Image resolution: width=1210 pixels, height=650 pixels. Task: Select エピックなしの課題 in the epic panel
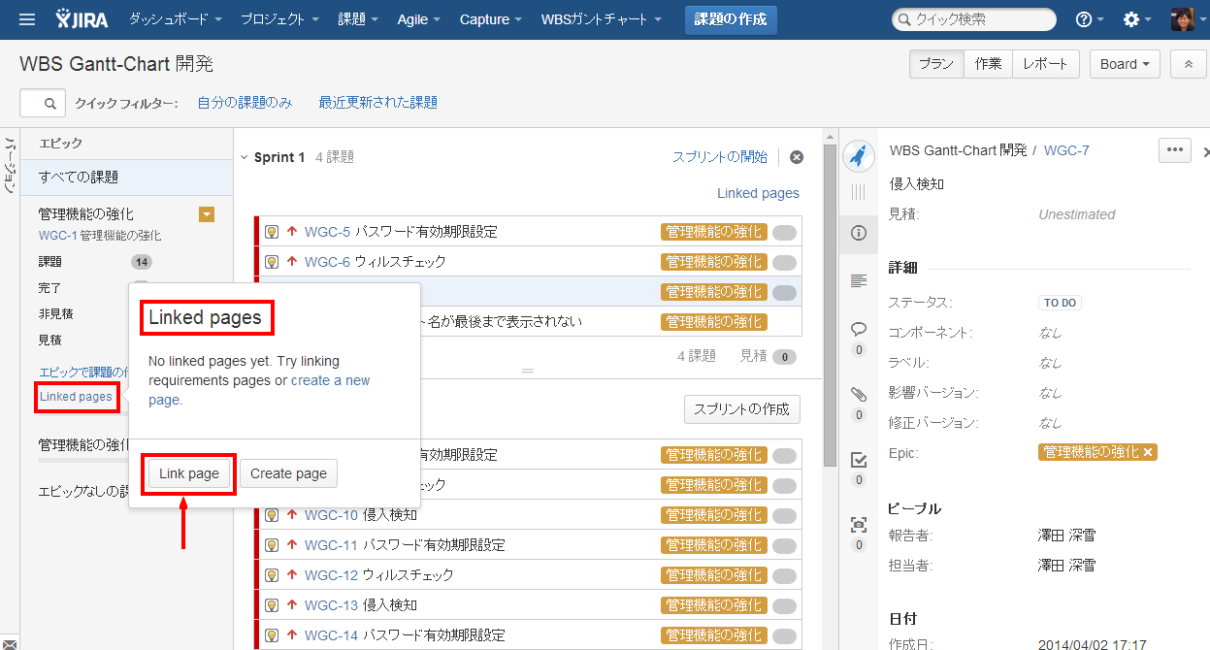pyautogui.click(x=83, y=491)
